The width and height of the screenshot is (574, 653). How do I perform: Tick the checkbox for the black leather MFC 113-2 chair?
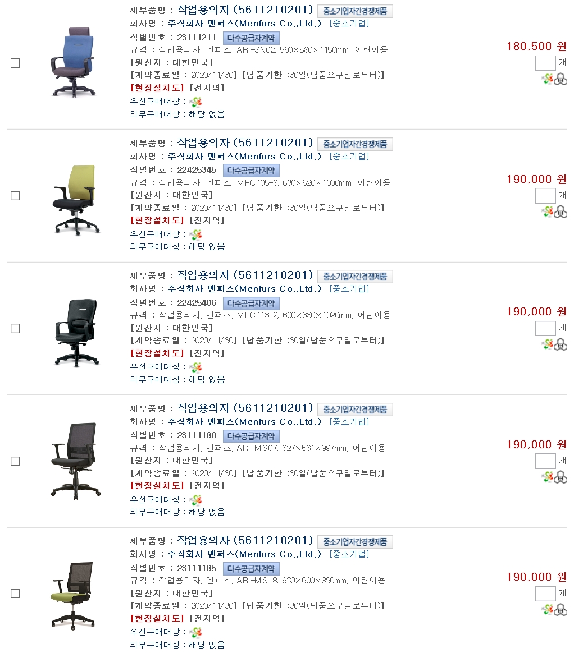pos(15,329)
